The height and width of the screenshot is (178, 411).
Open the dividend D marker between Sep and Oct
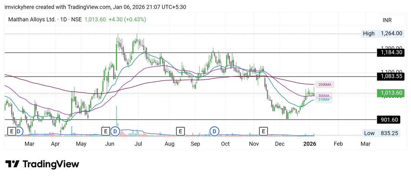[214, 131]
